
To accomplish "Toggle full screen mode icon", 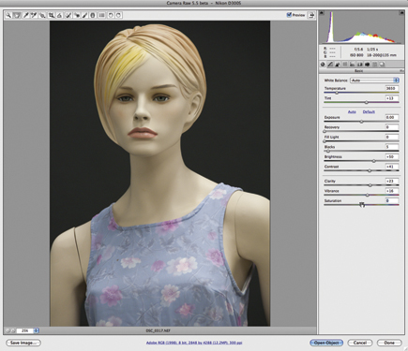I will click(x=311, y=15).
